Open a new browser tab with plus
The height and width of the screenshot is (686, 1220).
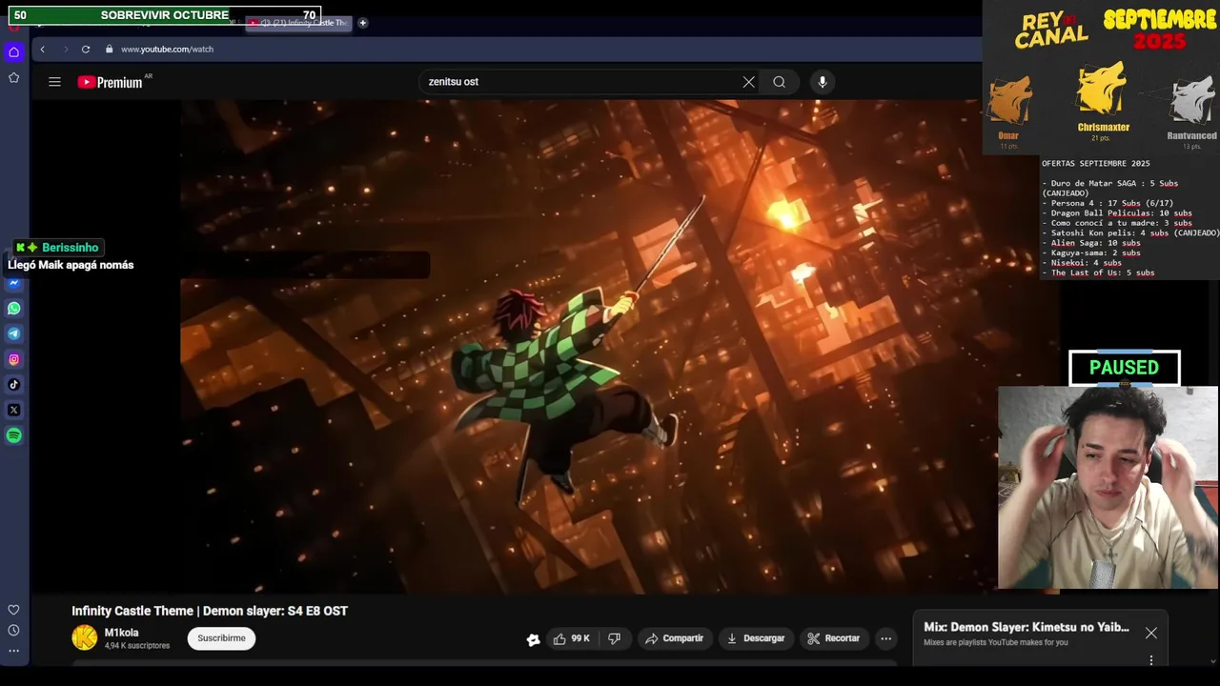point(362,22)
